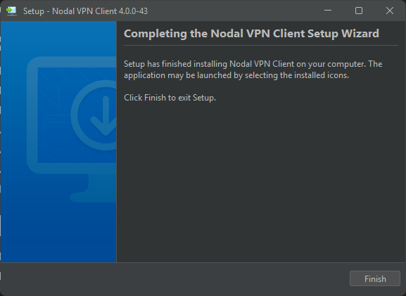The height and width of the screenshot is (296, 406).
Task: Click the "Click Finish to exit Setup." text
Action: click(170, 98)
